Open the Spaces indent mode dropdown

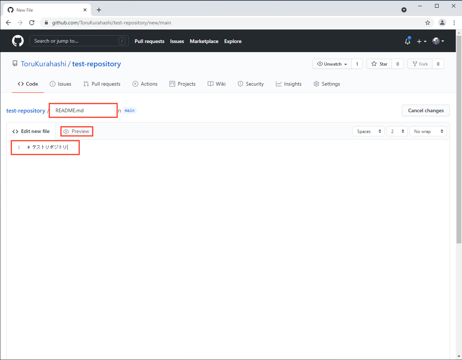(369, 131)
